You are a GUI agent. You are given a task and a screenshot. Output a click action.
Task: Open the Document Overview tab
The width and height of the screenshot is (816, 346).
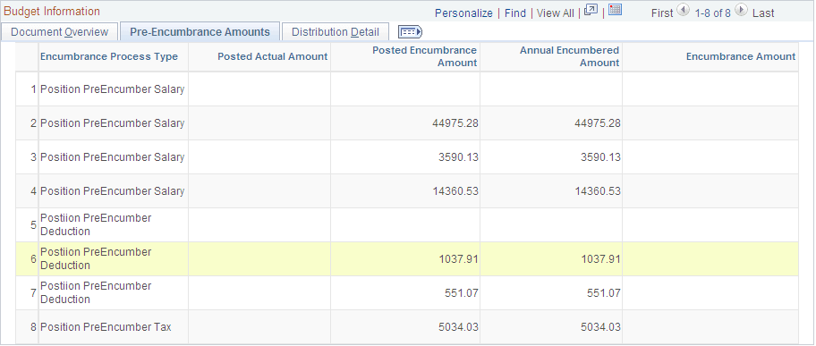59,31
